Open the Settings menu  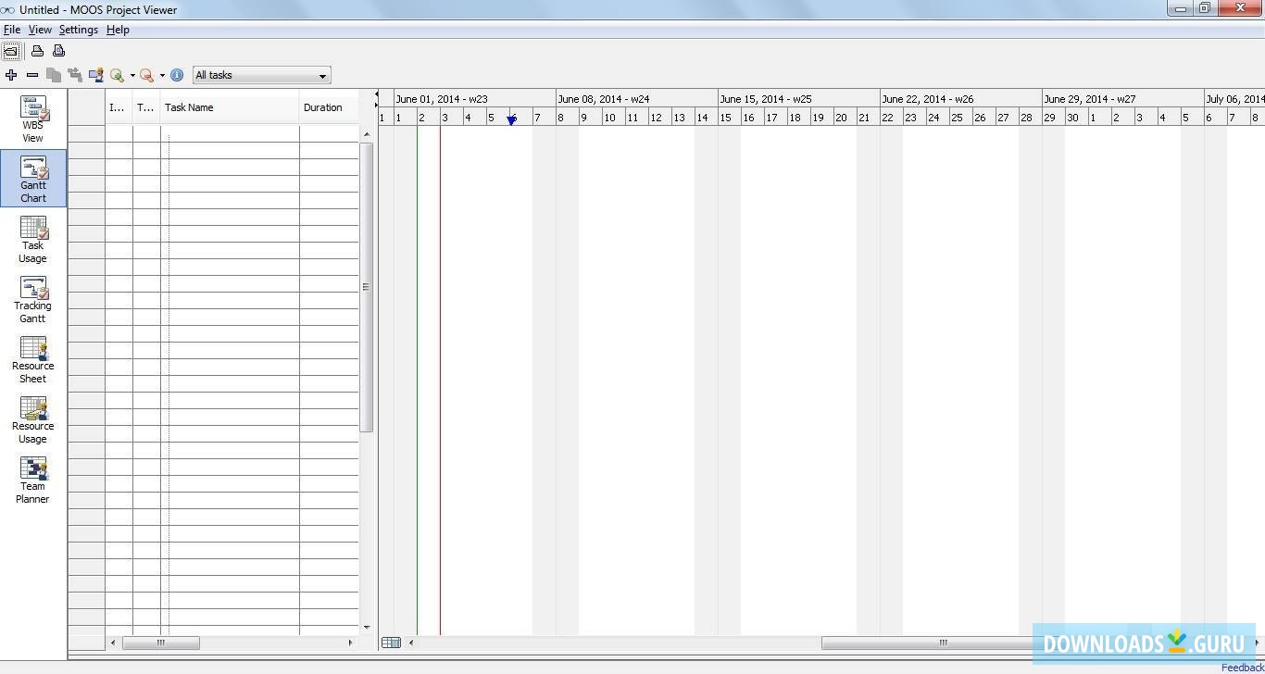pos(78,29)
